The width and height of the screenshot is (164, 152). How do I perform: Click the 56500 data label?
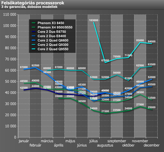pos(47,72)
